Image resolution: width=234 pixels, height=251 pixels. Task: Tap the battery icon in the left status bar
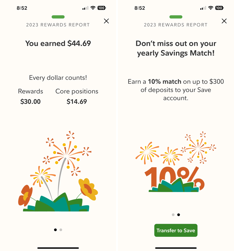[x=102, y=8]
